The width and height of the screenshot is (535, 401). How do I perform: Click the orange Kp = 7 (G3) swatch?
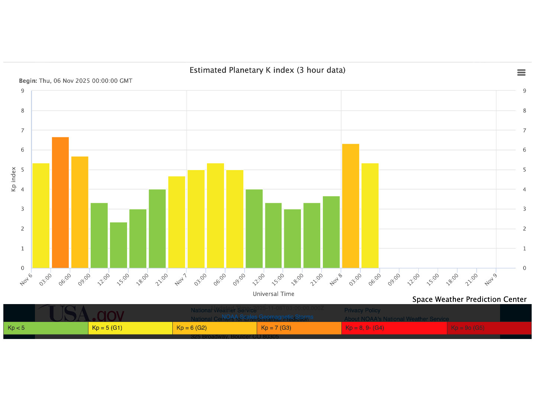[x=299, y=328]
